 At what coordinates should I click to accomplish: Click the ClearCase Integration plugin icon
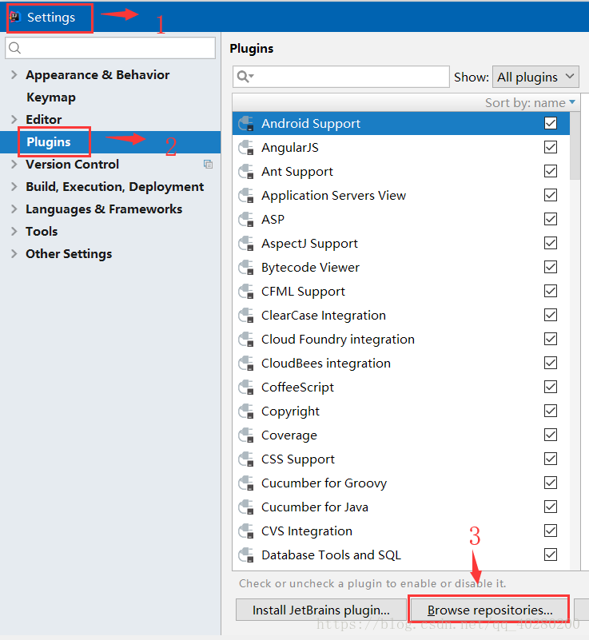pyautogui.click(x=246, y=316)
